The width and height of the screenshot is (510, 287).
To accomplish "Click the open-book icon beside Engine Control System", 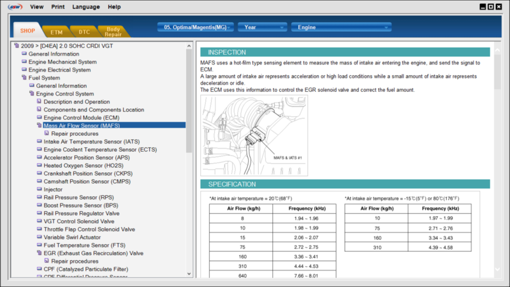I will point(31,93).
